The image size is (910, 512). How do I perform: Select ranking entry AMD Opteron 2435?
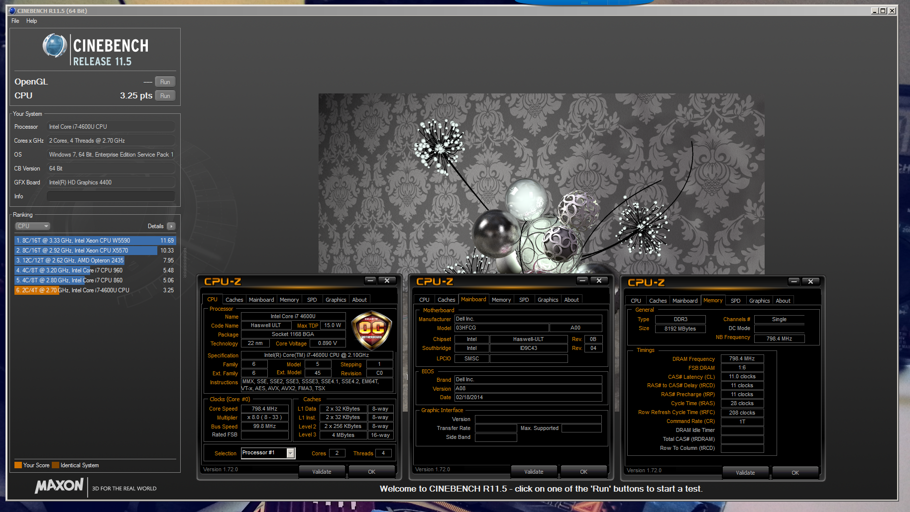(95, 260)
